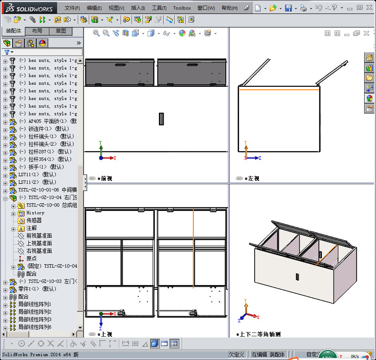Click the Edit Appearance color ball icon

(x=182, y=33)
